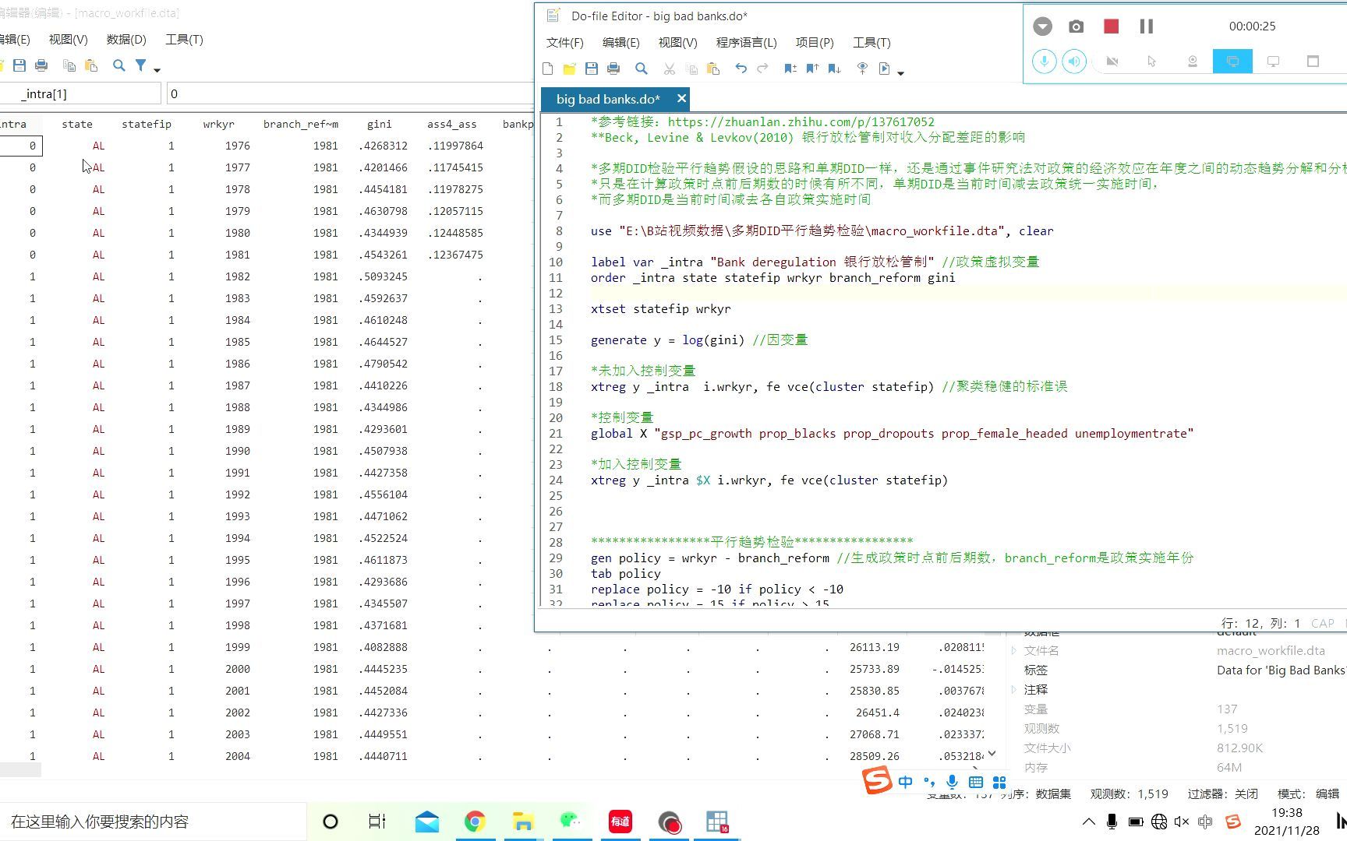The width and height of the screenshot is (1347, 841).
Task: Open the 编辑(E) menu in Do-file Editor
Action: pyautogui.click(x=620, y=42)
